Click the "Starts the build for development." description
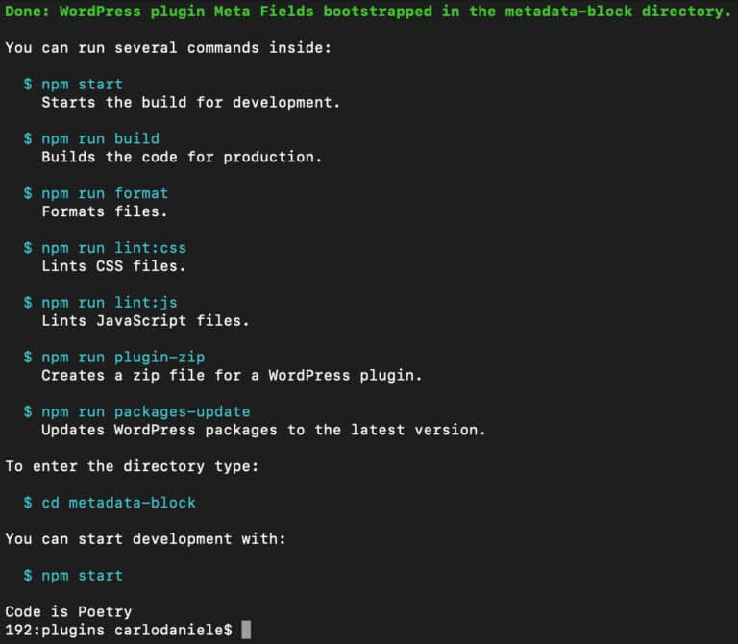 [191, 102]
